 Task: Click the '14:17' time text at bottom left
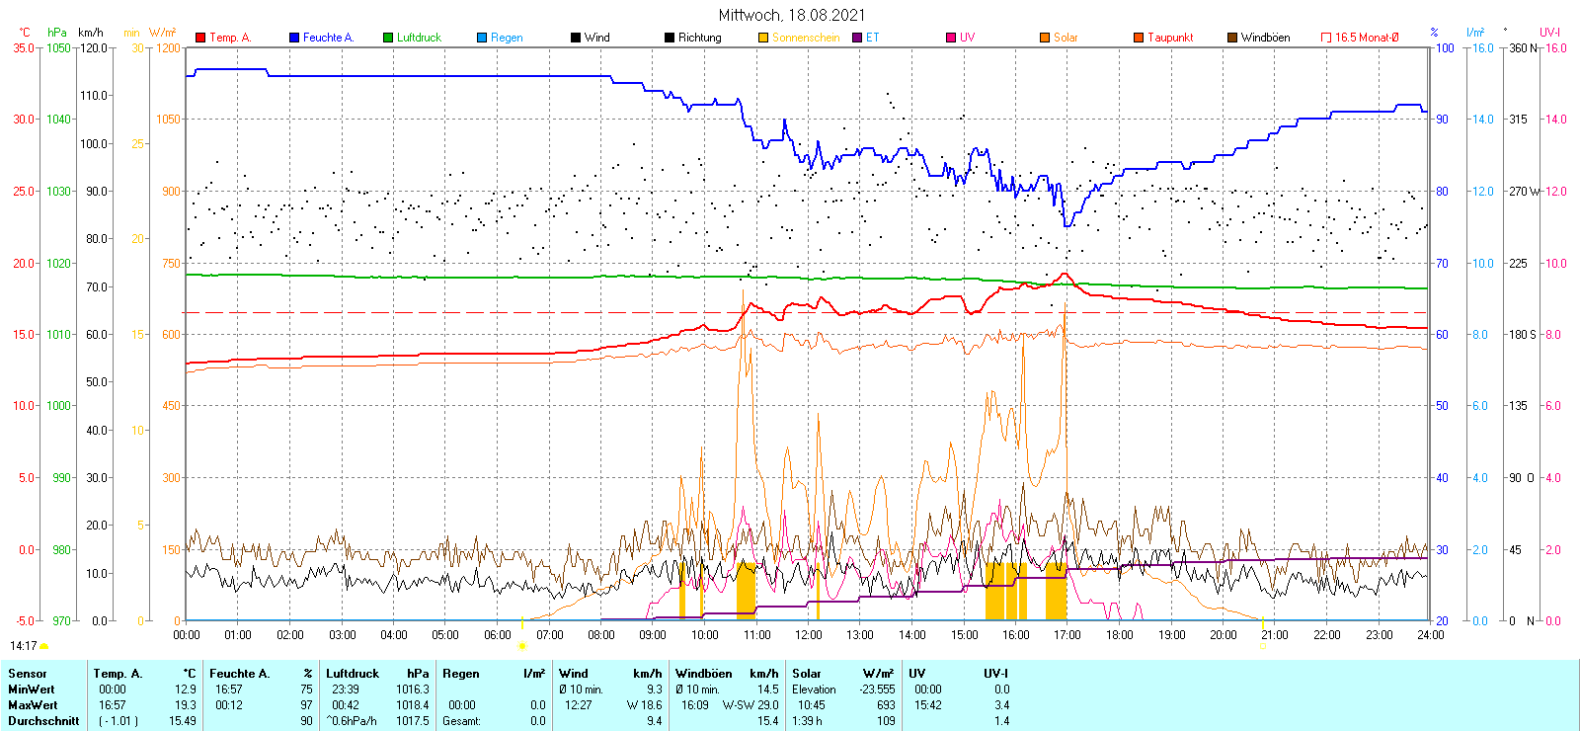[x=23, y=646]
